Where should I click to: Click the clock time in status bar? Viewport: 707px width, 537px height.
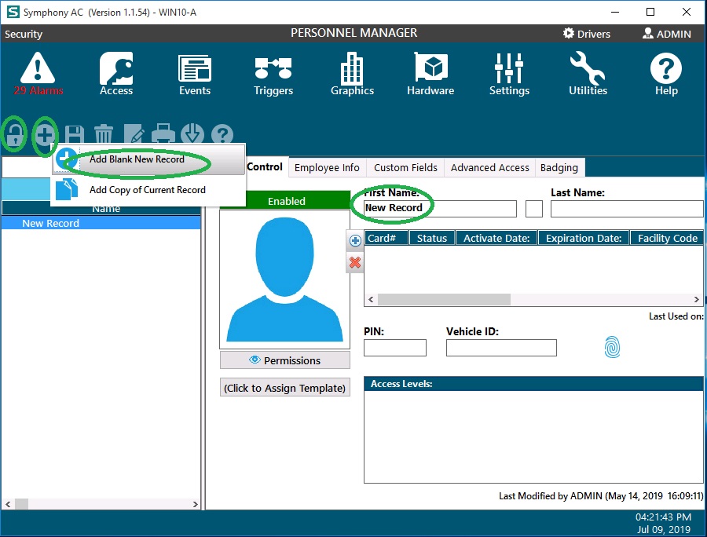(x=663, y=517)
